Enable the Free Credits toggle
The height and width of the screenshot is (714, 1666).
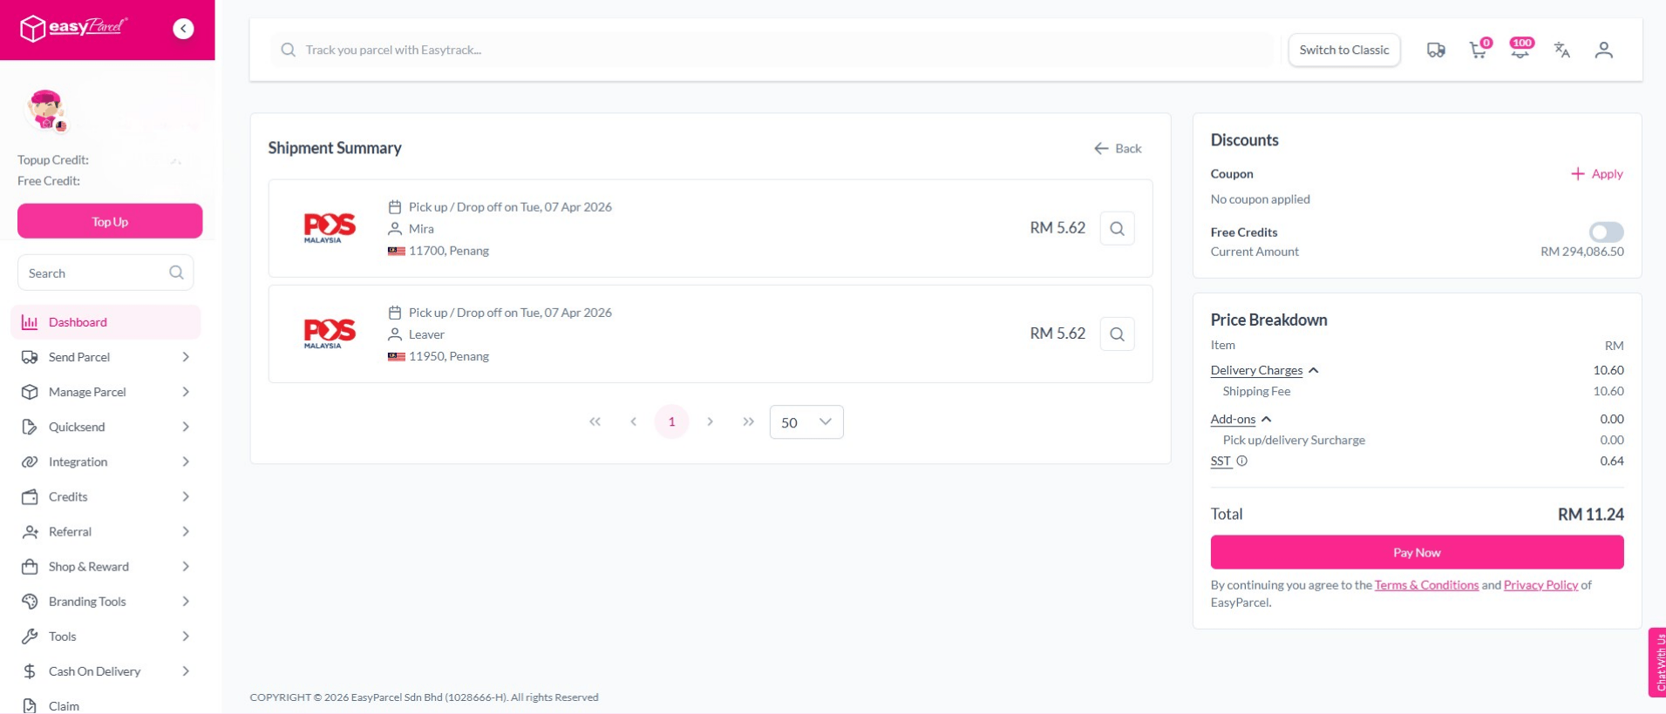pyautogui.click(x=1605, y=232)
